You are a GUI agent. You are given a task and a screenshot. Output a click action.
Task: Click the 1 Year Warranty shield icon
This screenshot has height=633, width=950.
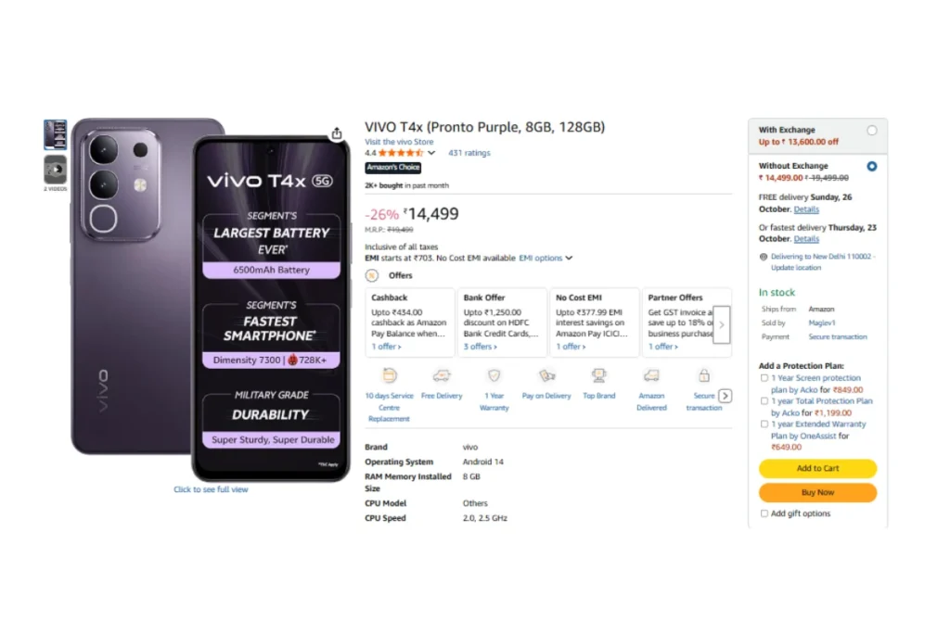tap(494, 375)
